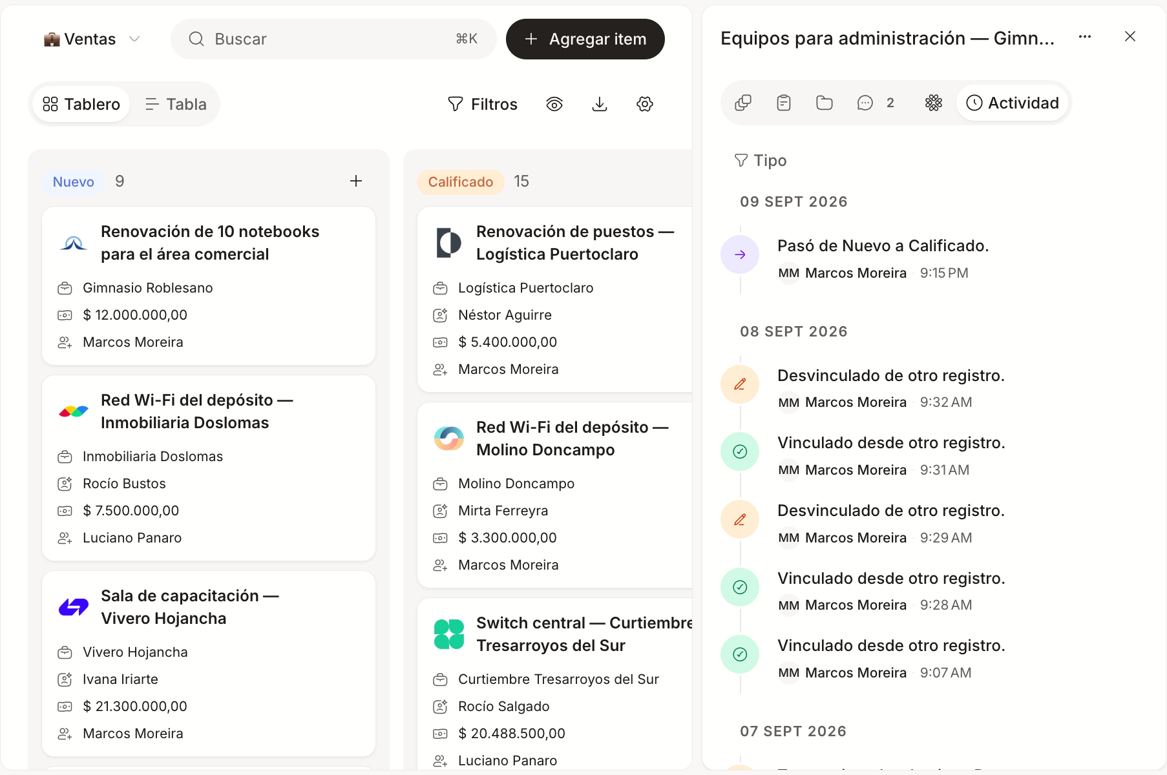
Task: Click the panel title Equipos para administración
Action: point(887,38)
